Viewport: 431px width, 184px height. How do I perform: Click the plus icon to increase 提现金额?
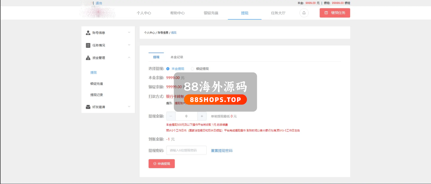tap(202, 116)
